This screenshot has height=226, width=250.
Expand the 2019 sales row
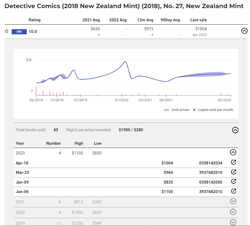(x=233, y=222)
